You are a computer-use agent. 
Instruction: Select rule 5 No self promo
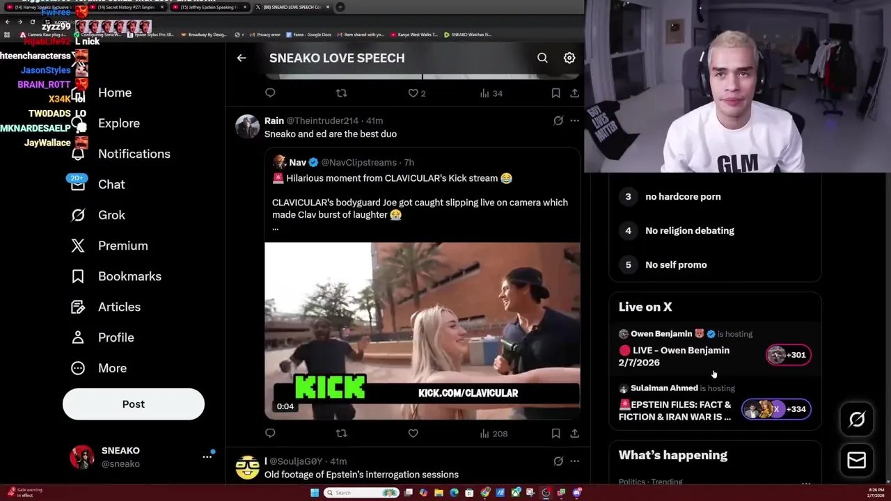click(676, 264)
